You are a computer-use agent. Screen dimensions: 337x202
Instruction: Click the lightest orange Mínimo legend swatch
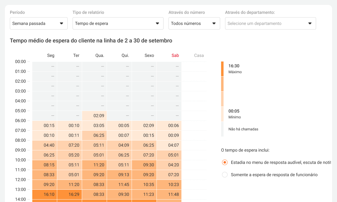[x=222, y=114]
